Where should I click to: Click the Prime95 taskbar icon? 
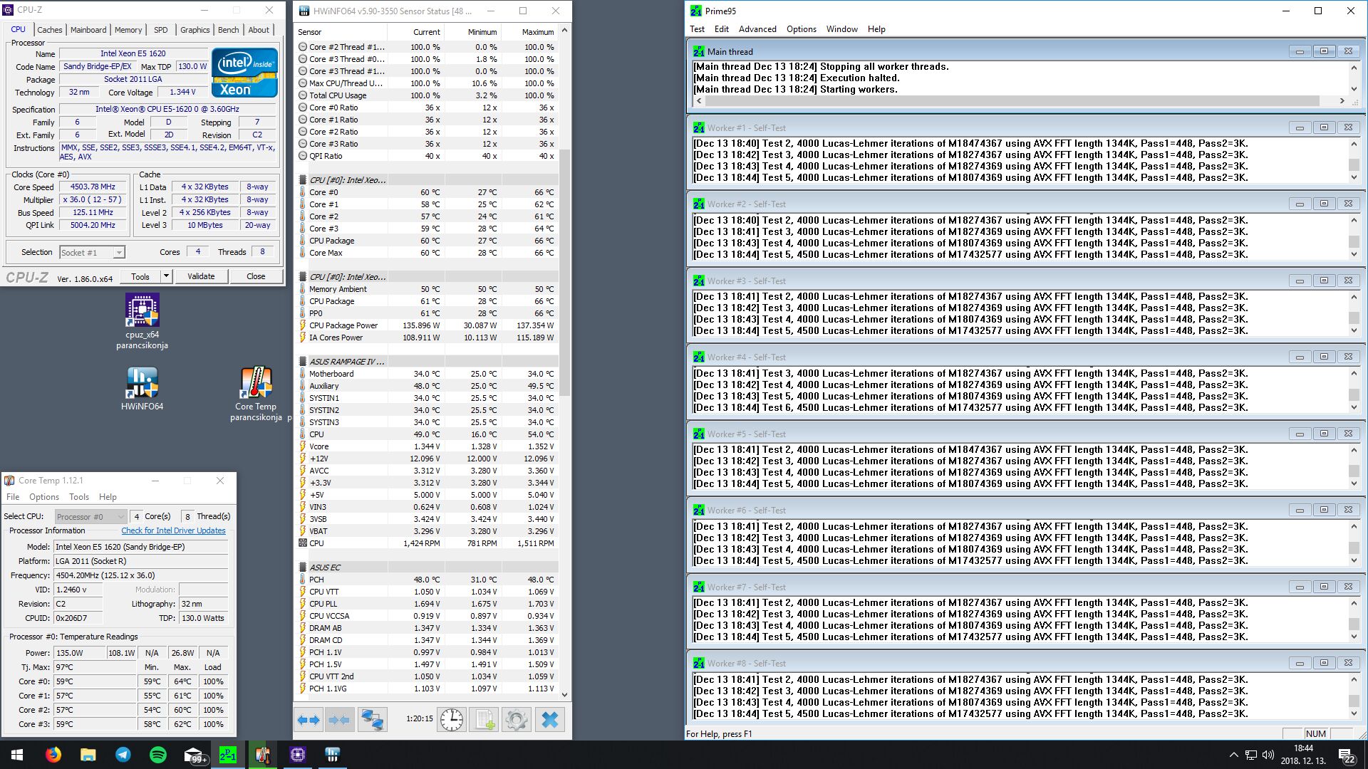[x=228, y=755]
